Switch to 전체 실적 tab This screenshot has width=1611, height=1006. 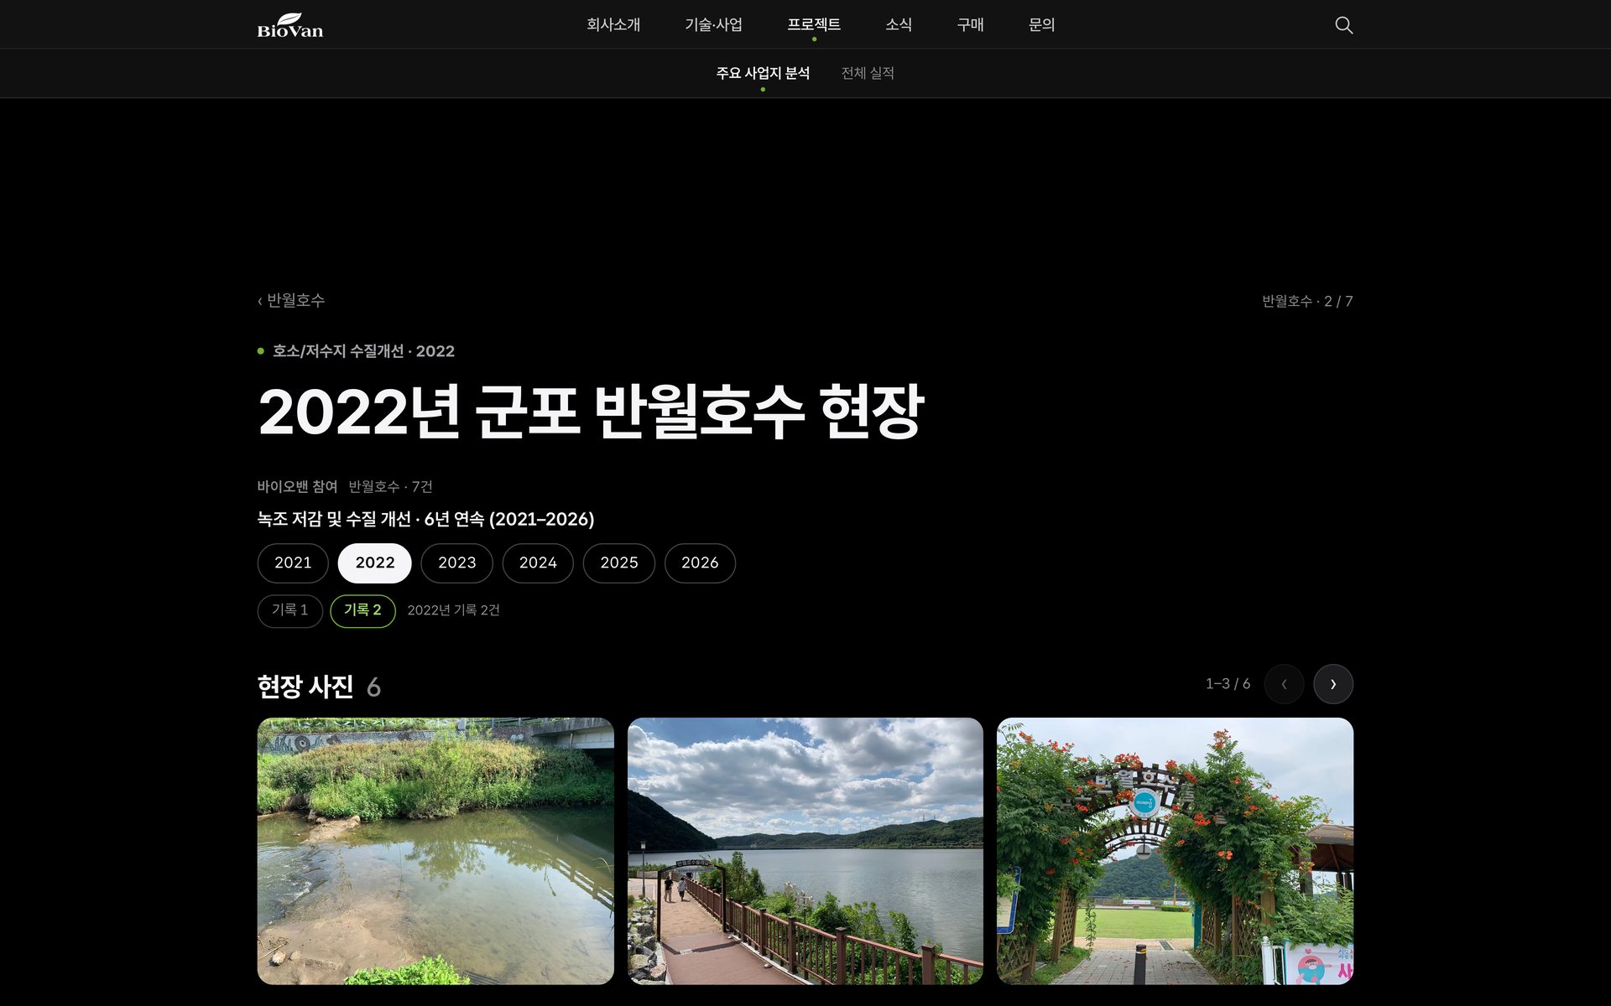pos(868,73)
